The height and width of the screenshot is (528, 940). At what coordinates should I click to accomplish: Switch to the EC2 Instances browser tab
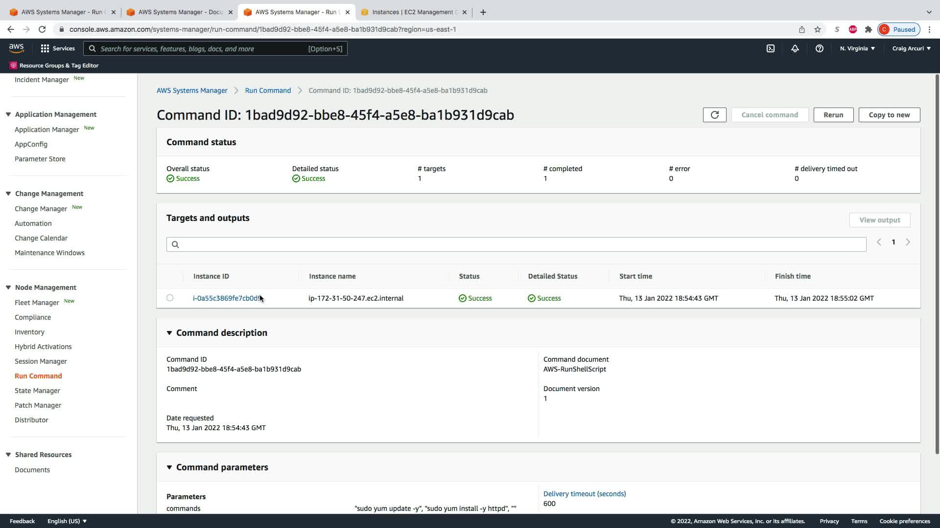(414, 12)
